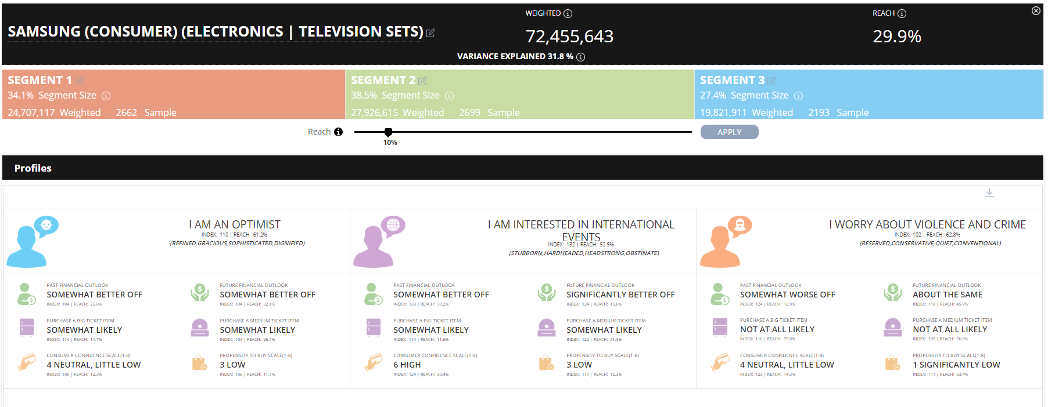1048x407 pixels.
Task: Click Medium Ticket Item icon in international events profile
Action: pos(547,328)
